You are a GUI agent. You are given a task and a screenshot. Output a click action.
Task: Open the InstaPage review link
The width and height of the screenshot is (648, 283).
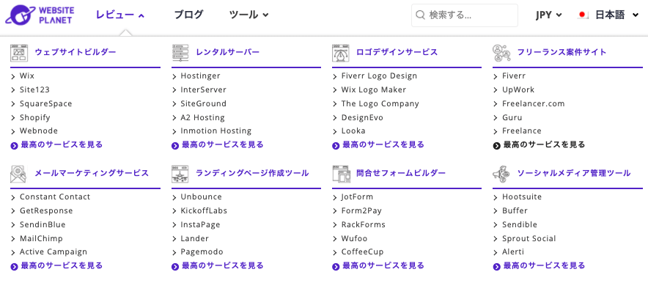pyautogui.click(x=200, y=224)
